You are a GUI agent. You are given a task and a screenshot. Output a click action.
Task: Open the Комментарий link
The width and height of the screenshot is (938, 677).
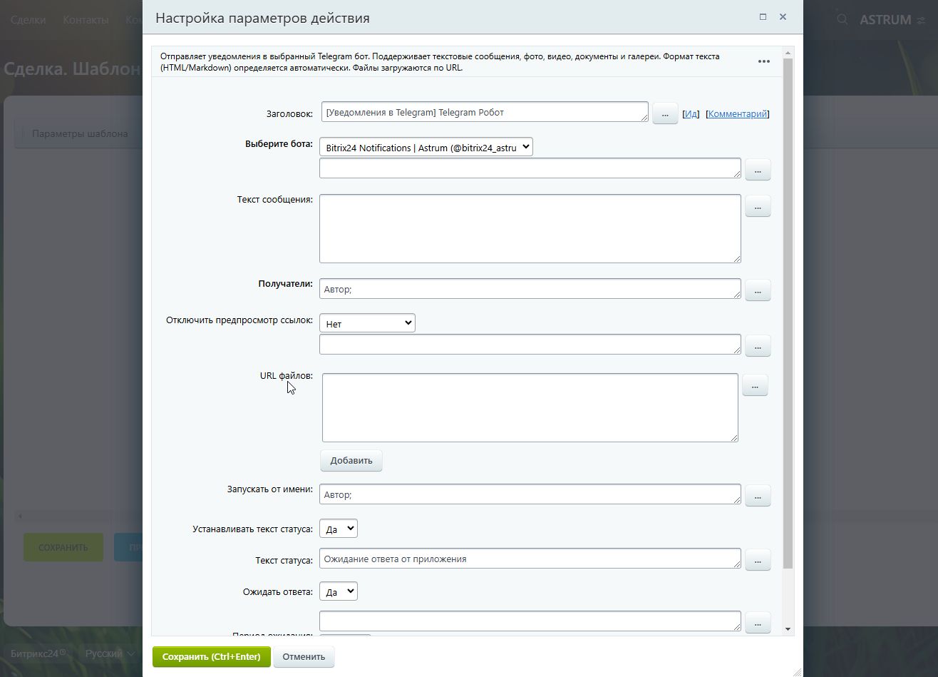point(737,114)
